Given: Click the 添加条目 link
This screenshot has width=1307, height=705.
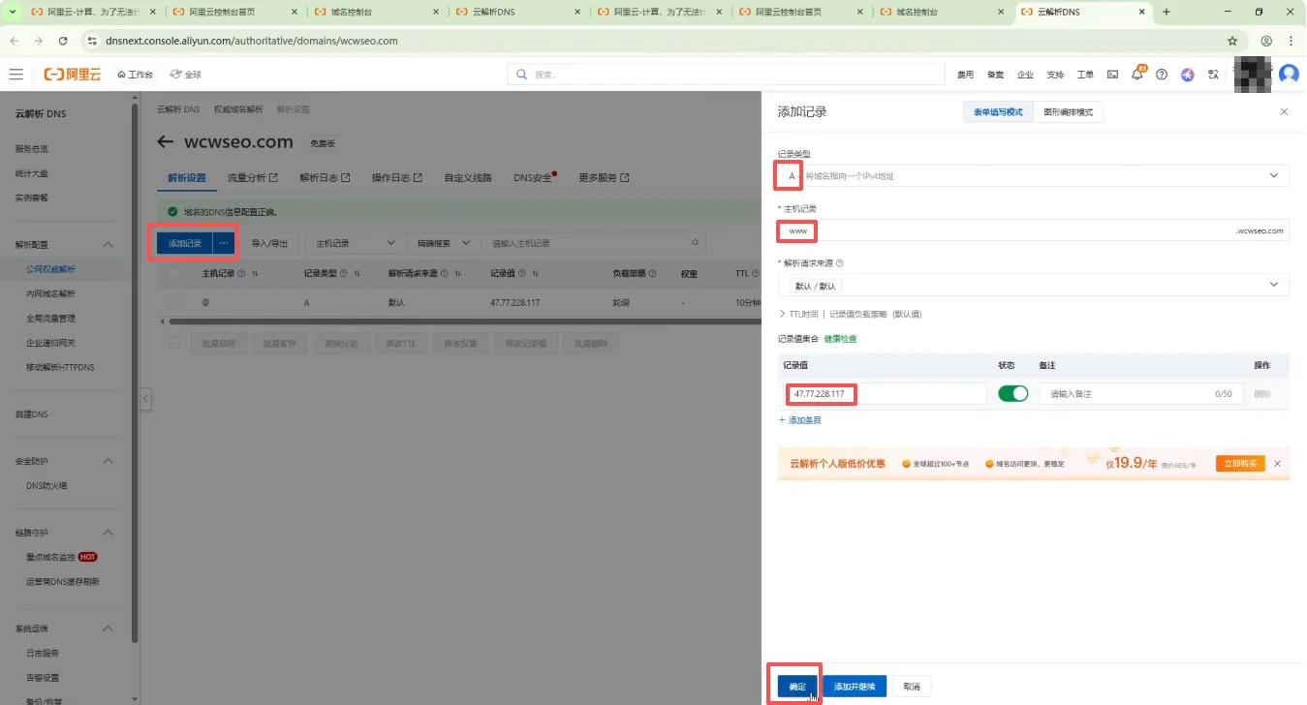Looking at the screenshot, I should pos(800,420).
